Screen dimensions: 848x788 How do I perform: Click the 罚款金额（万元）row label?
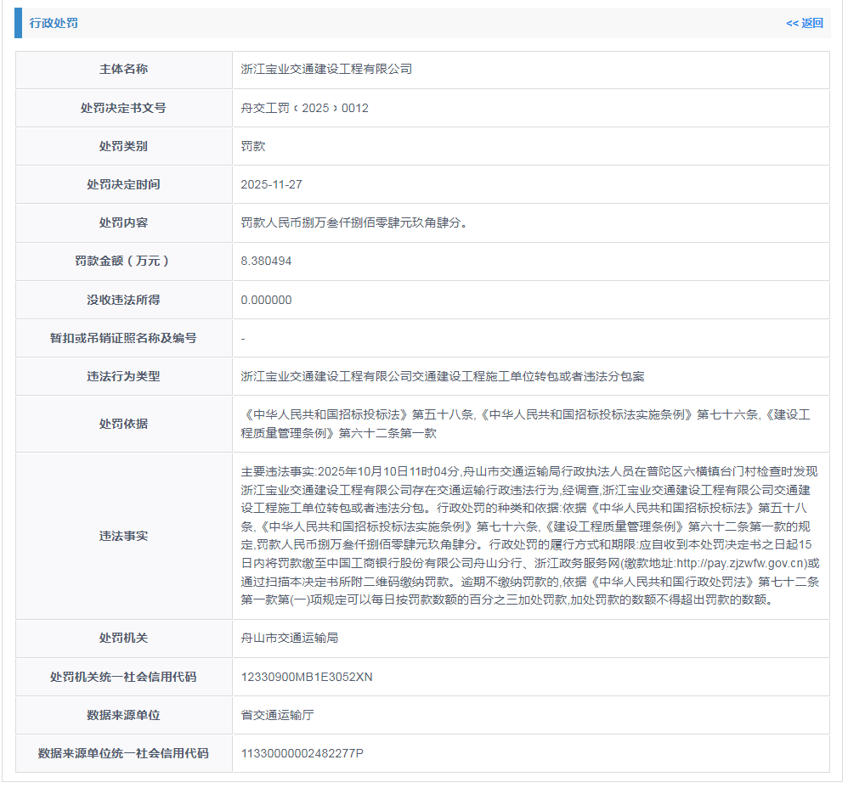pos(123,261)
